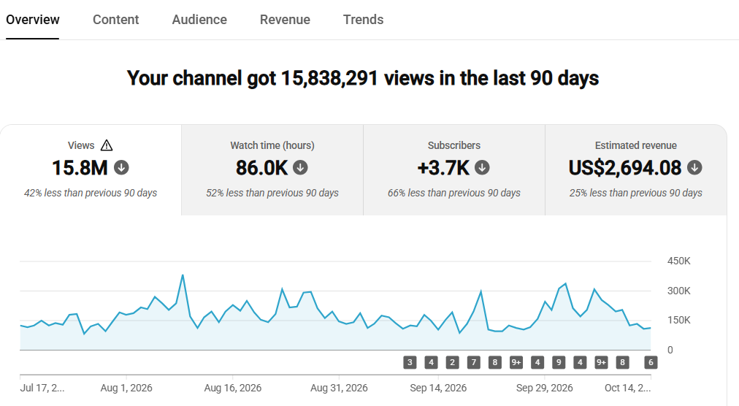Click the Aug 1, 2026 date label
Viewport: 739px width, 406px height.
pyautogui.click(x=126, y=388)
